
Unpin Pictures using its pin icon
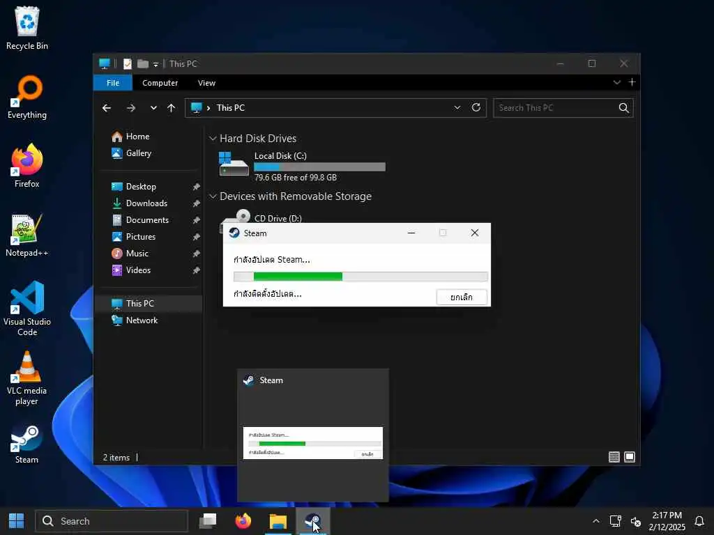click(196, 237)
